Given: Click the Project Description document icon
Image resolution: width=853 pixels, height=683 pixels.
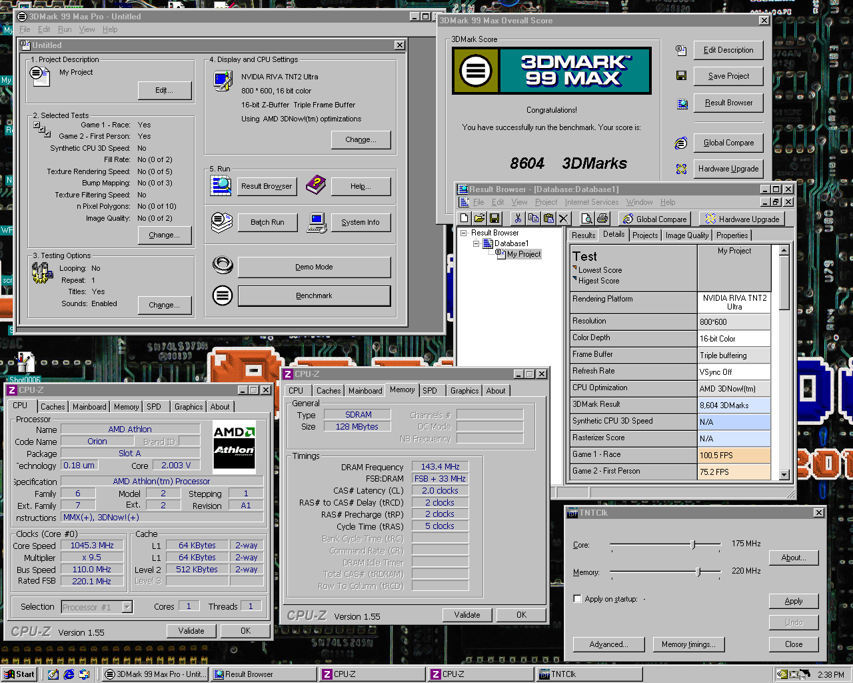Looking at the screenshot, I should 40,76.
